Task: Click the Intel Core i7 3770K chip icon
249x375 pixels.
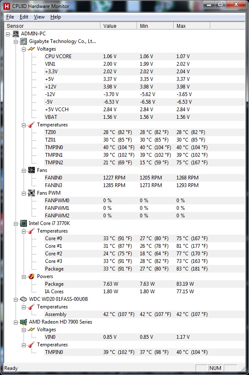Action: tap(24, 223)
